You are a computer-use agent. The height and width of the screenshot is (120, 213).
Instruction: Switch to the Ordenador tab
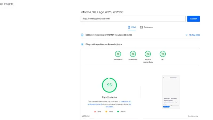point(146,27)
